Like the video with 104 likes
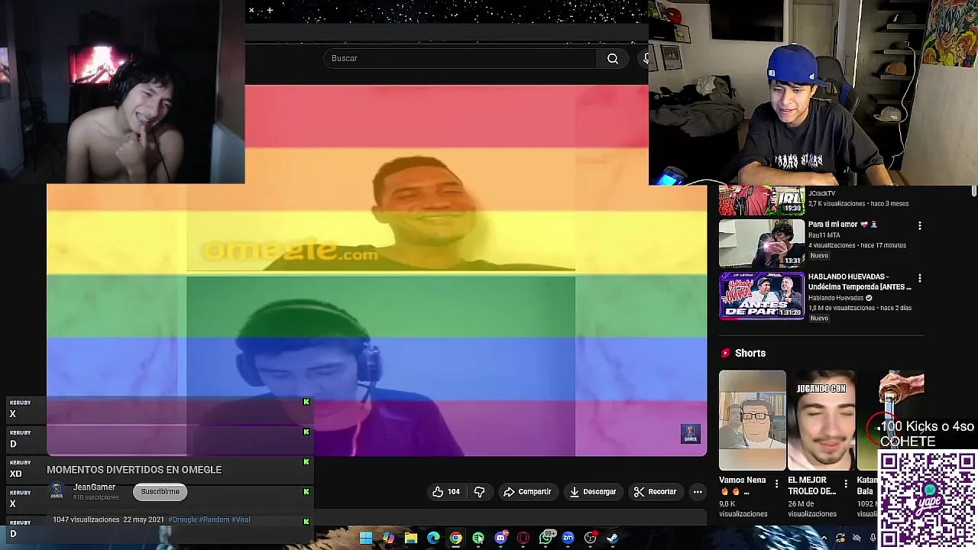The width and height of the screenshot is (978, 550). point(446,492)
